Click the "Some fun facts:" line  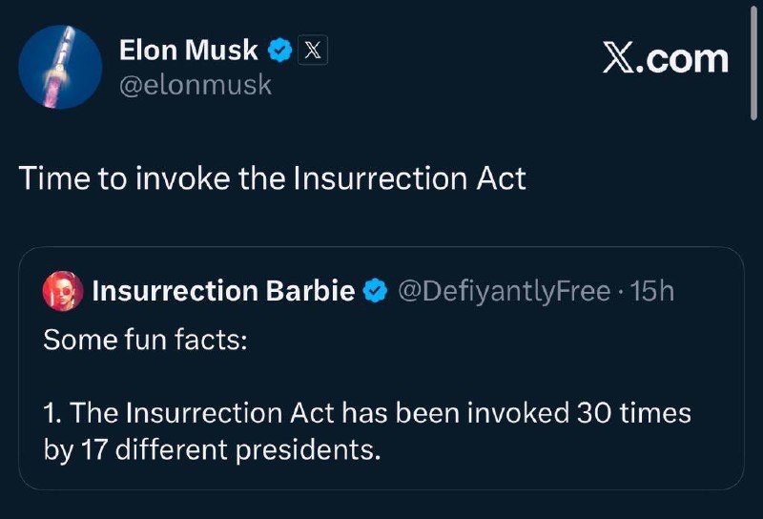(x=145, y=340)
